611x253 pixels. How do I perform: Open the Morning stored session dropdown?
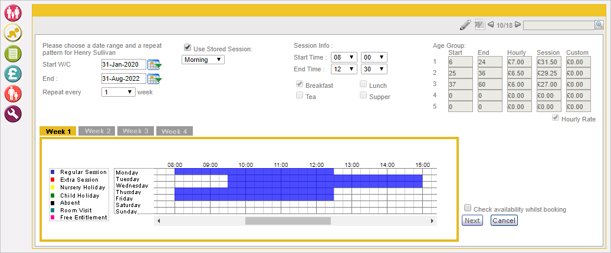tap(203, 60)
